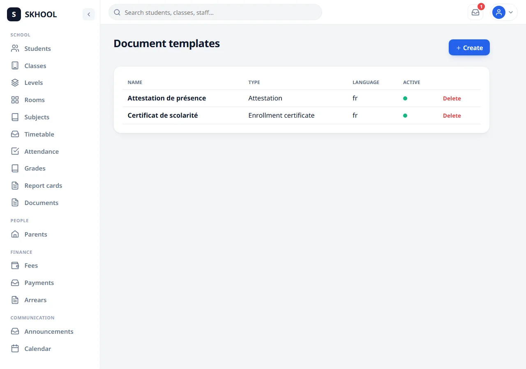
Task: Click the Levels layers icon
Action: tap(15, 82)
